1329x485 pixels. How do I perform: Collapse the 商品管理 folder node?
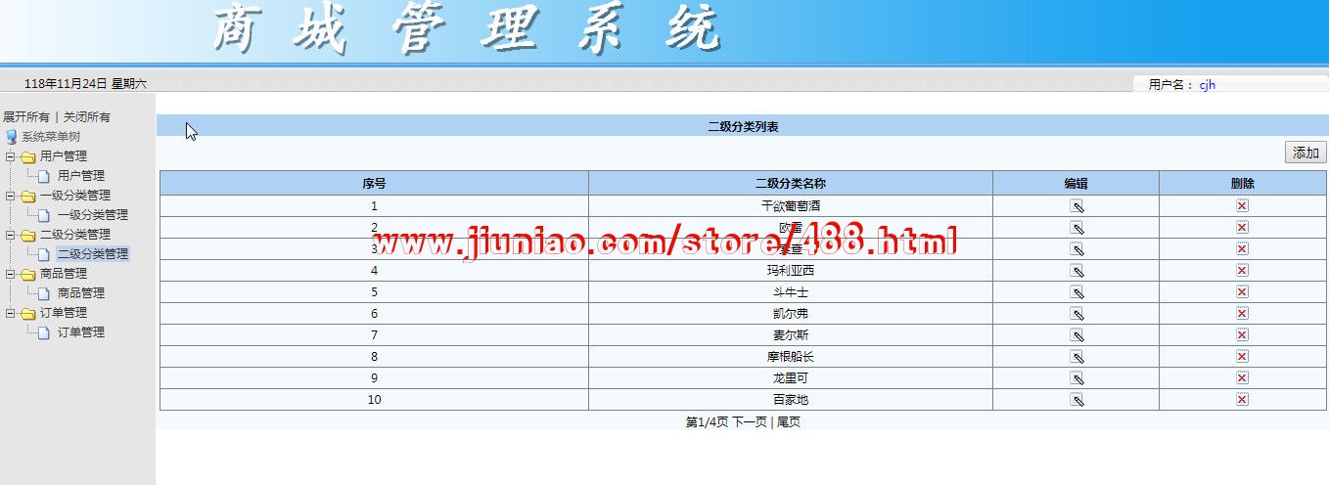(10, 274)
